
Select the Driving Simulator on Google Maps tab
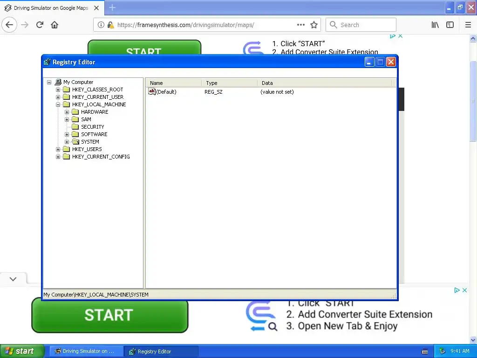coord(51,8)
